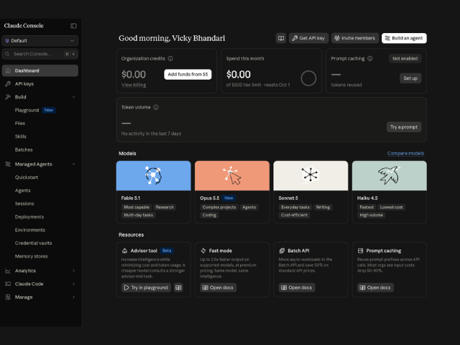This screenshot has width=460, height=345.
Task: Click the Coding tag on Opus
Action: 209,216
